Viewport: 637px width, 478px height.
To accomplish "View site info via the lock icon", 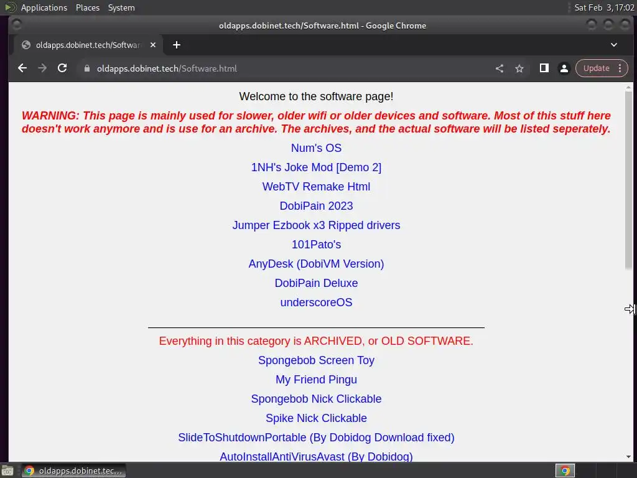I will pos(86,68).
